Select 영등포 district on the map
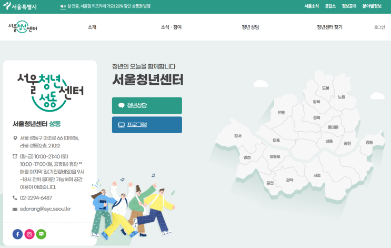391x248 pixels. tap(275, 156)
